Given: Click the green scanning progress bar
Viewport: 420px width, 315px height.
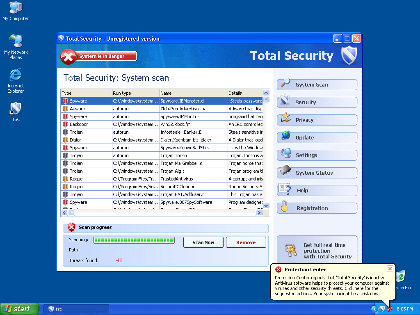Looking at the screenshot, I should [134, 240].
